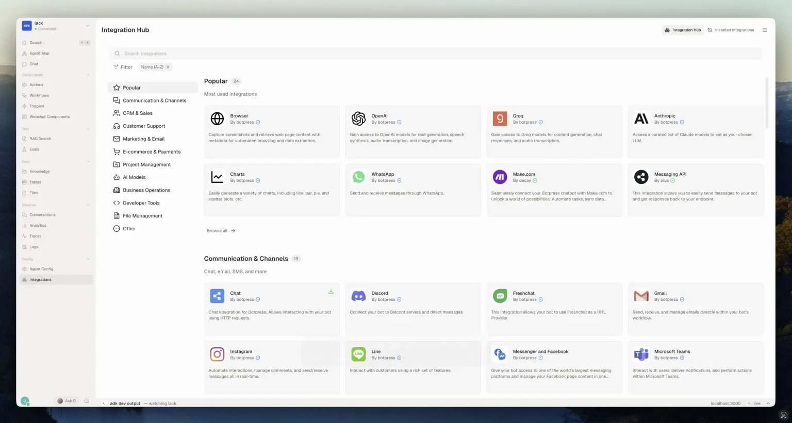Open the Charts integration icon
Screen dimensions: 792x423
(217, 177)
